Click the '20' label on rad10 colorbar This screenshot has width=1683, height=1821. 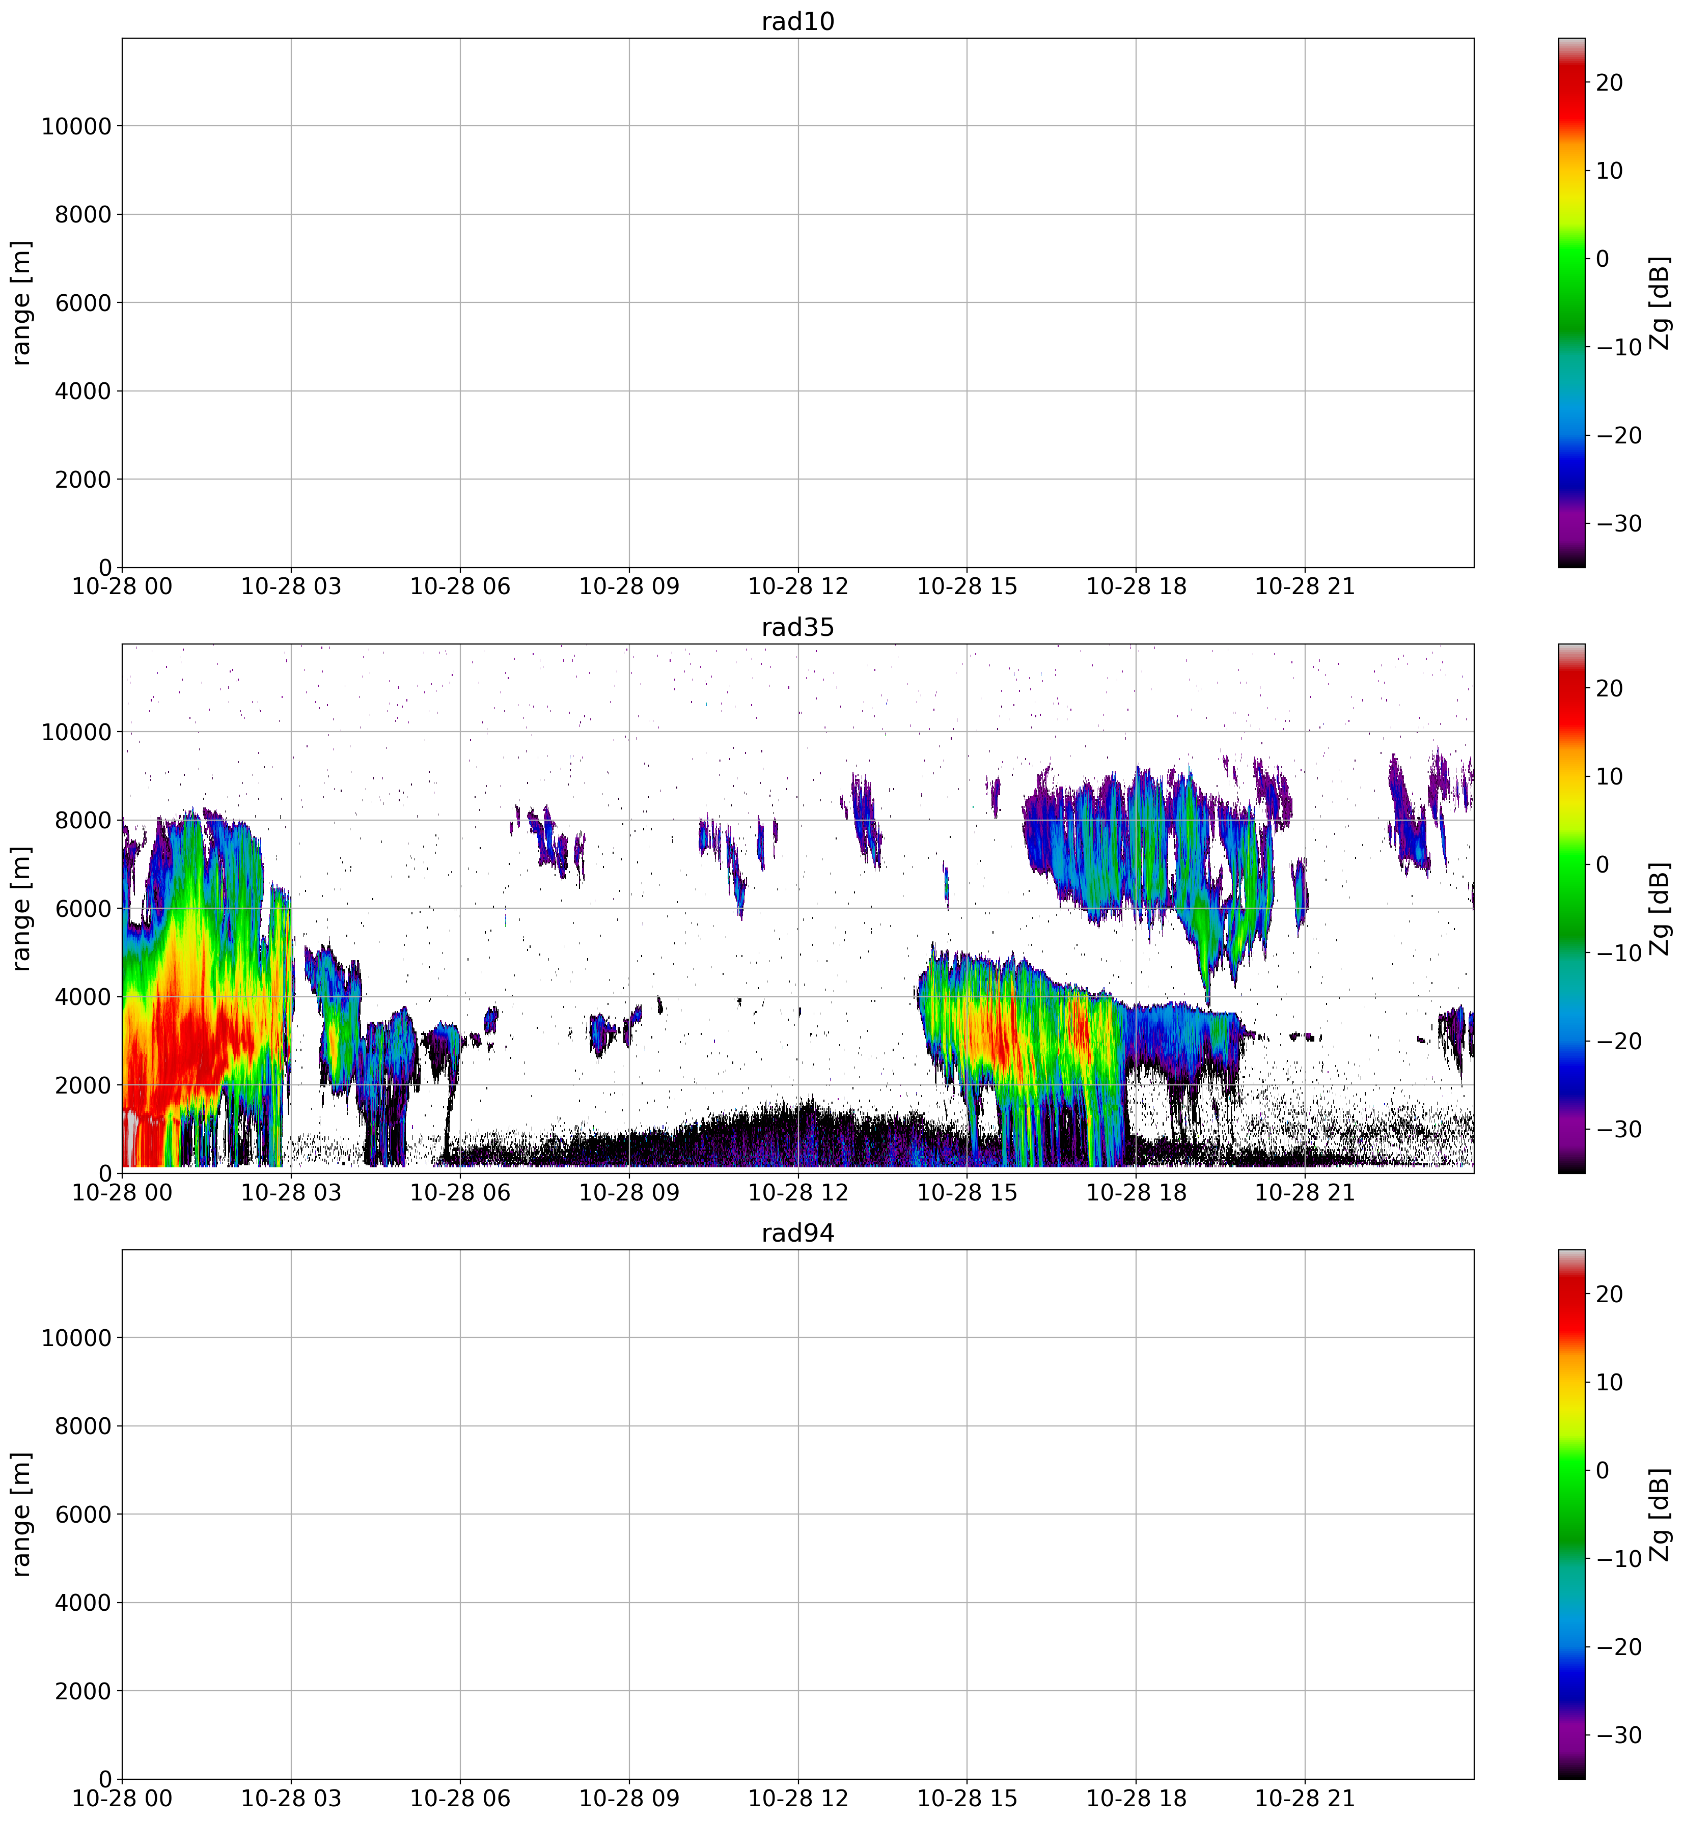[x=1609, y=83]
